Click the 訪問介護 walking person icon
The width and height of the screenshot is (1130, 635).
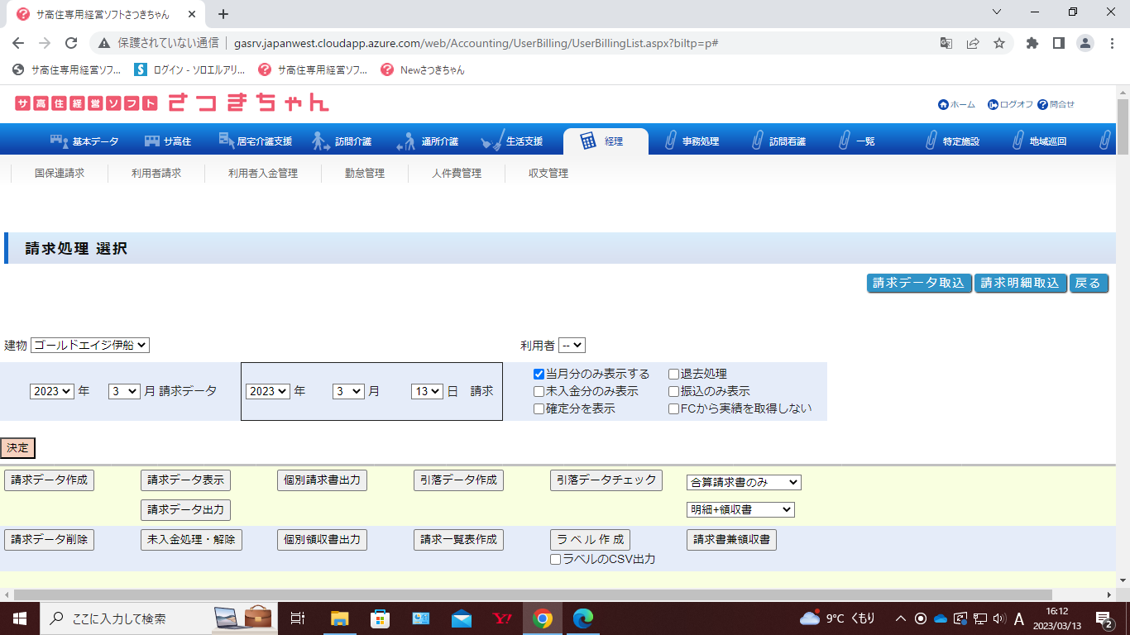tap(321, 141)
